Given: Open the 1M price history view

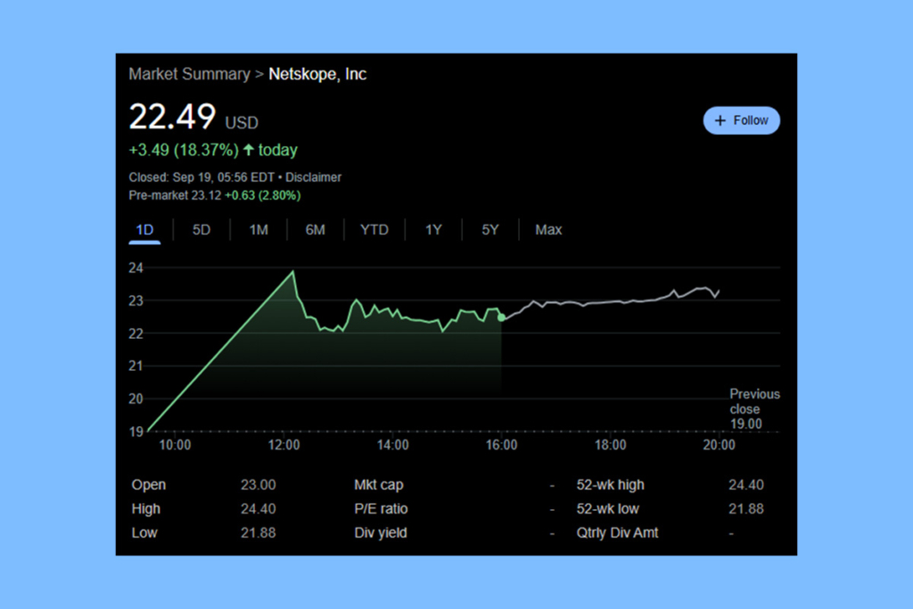Looking at the screenshot, I should (258, 229).
